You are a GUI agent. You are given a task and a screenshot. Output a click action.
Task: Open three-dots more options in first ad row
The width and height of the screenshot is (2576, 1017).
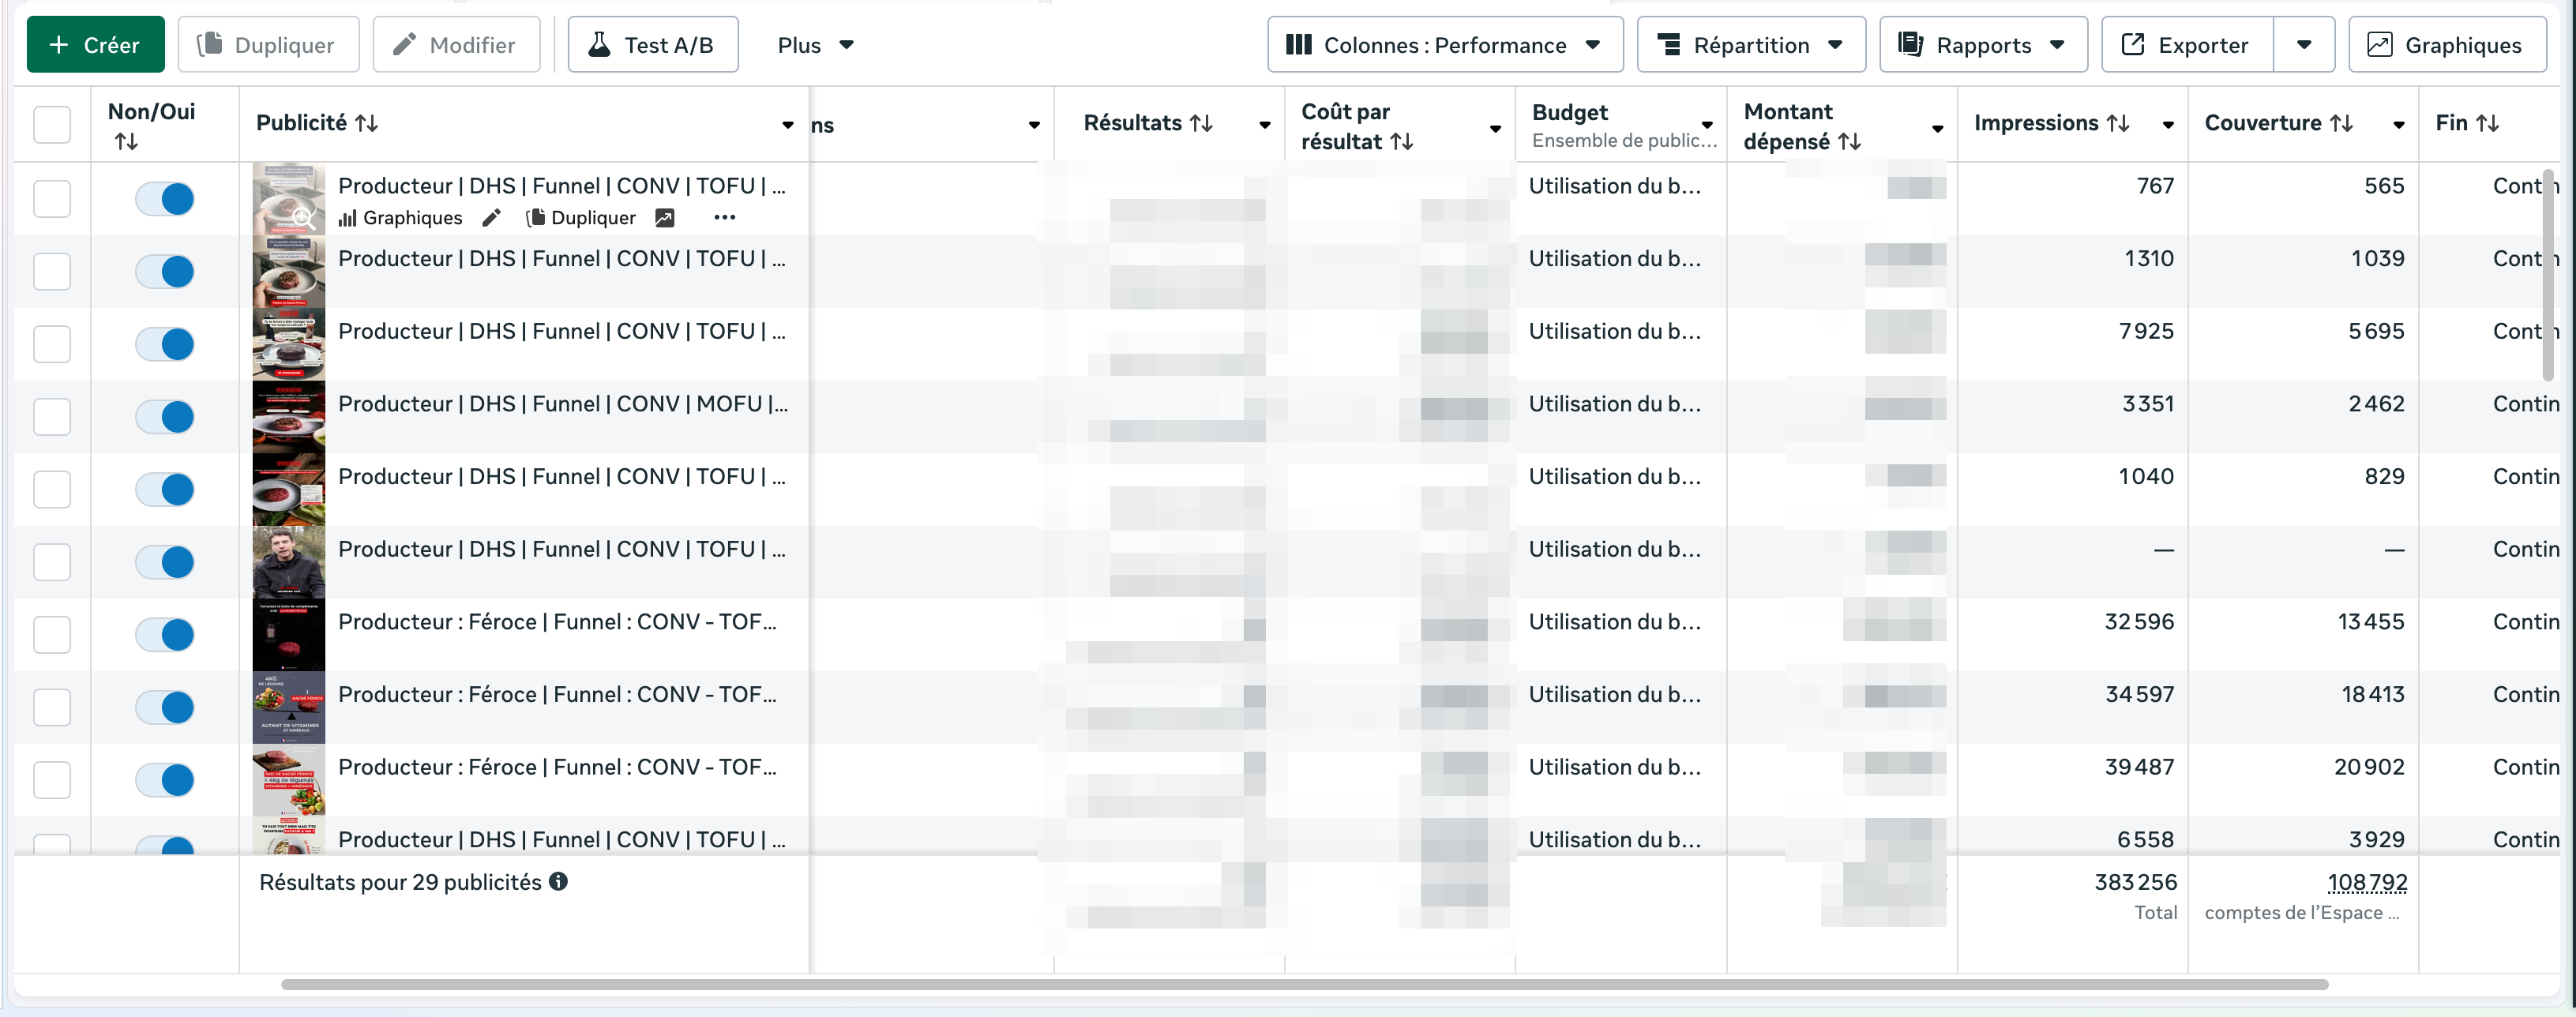coord(725,218)
